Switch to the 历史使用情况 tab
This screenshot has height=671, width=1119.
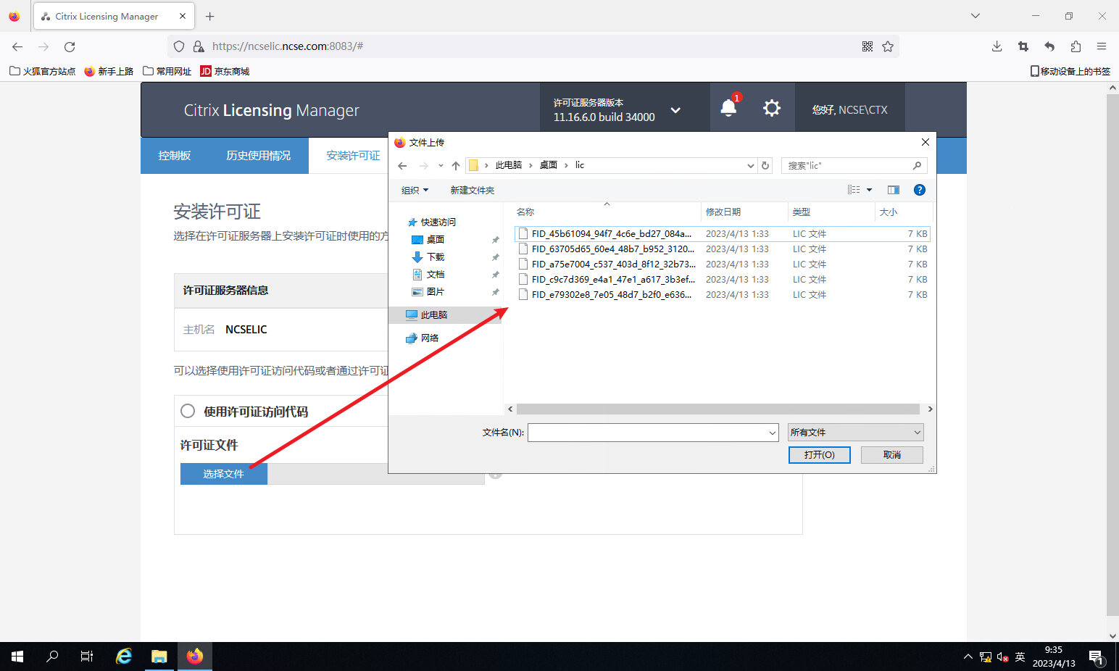[x=258, y=156]
